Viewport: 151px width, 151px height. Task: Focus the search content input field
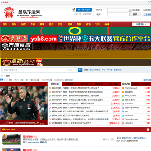(x=35, y=70)
